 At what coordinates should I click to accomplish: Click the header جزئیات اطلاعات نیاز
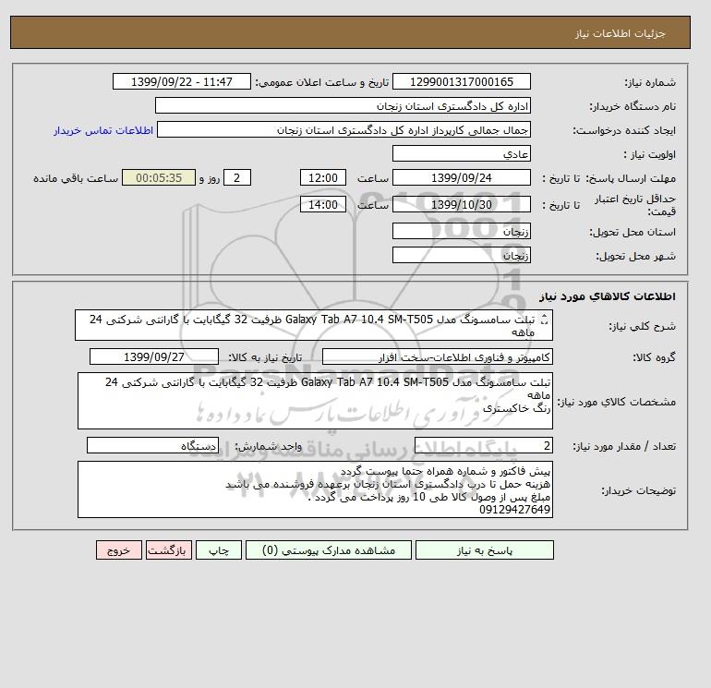pos(620,33)
